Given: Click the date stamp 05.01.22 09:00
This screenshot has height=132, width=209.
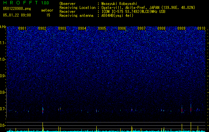Looking at the screenshot, I should [x=17, y=15].
